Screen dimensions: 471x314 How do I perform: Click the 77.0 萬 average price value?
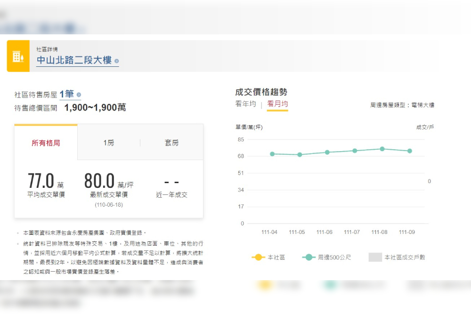(x=46, y=181)
